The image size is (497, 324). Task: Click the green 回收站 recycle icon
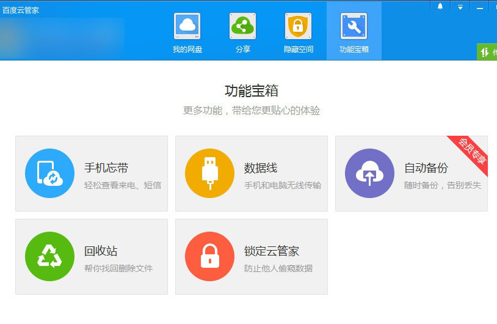[x=49, y=257]
